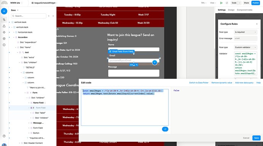Screen dimensions: 263x146
Task: Click 'Remove dynamic value' link
Action: 221,83
